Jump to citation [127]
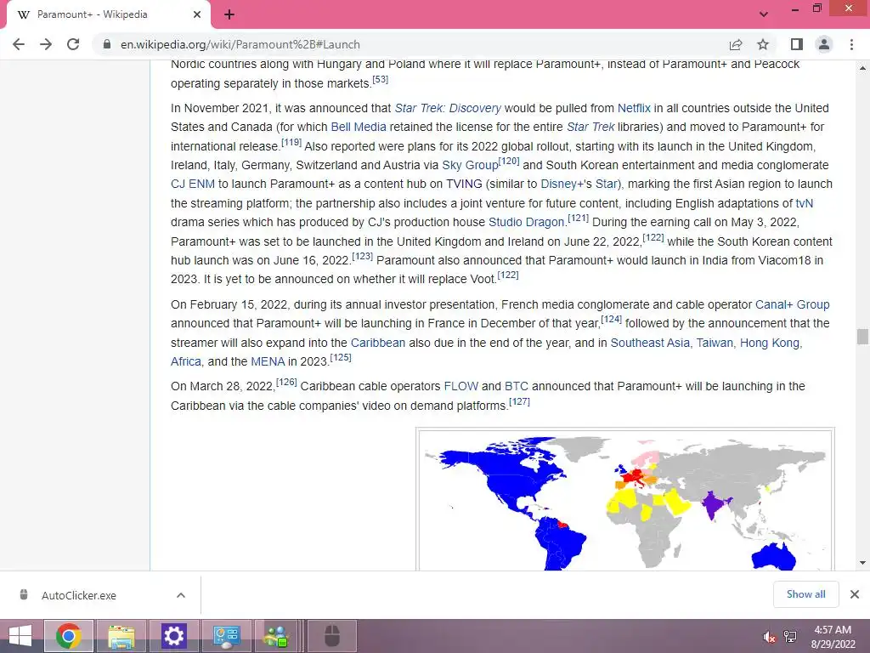This screenshot has width=870, height=653. [x=519, y=402]
